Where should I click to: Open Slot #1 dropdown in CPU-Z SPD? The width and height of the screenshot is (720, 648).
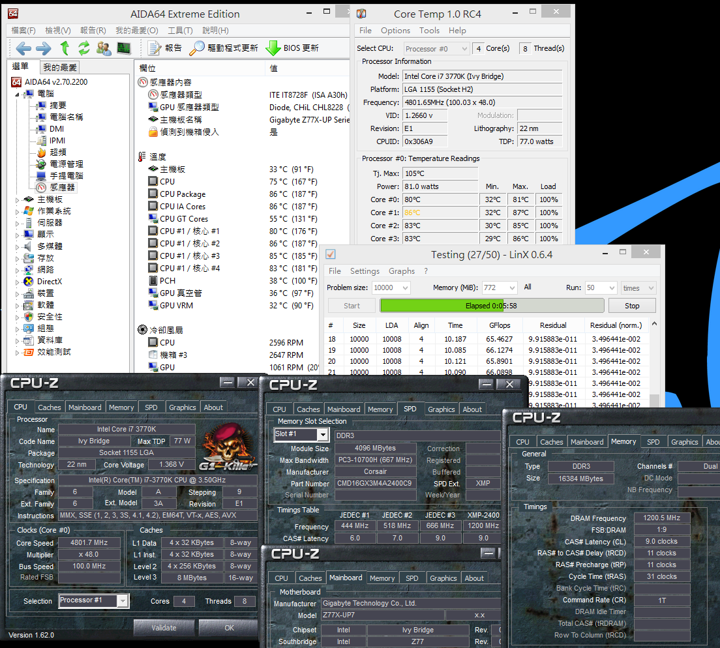(301, 434)
